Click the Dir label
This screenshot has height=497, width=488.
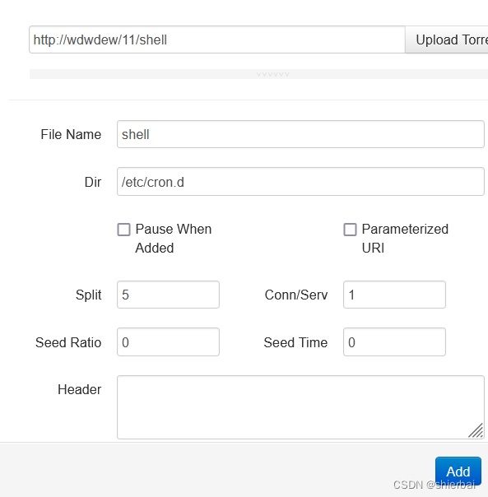click(93, 182)
